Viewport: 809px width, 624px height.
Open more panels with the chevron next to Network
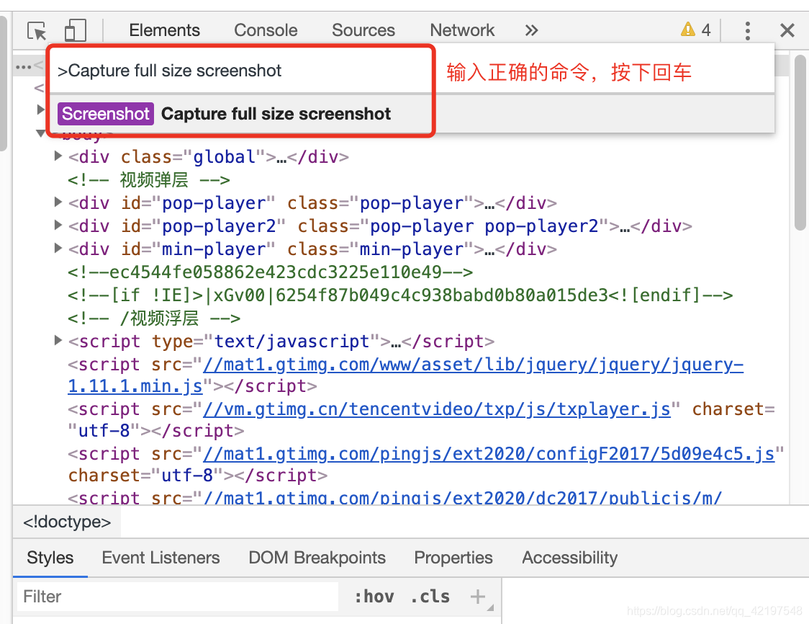(531, 30)
